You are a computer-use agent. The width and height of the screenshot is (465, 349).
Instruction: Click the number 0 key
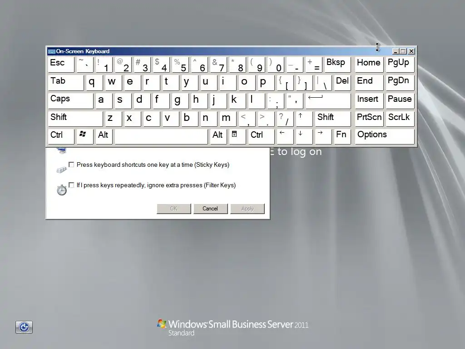276,65
